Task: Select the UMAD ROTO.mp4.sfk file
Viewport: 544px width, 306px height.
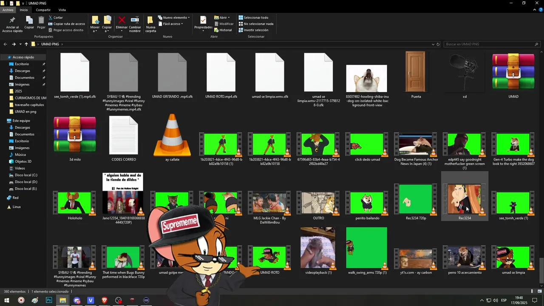Action: pyautogui.click(x=221, y=76)
